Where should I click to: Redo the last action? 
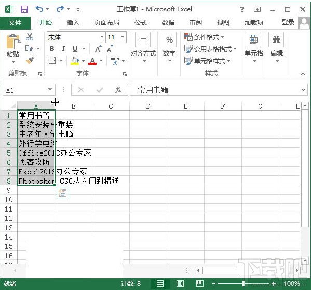(x=60, y=9)
